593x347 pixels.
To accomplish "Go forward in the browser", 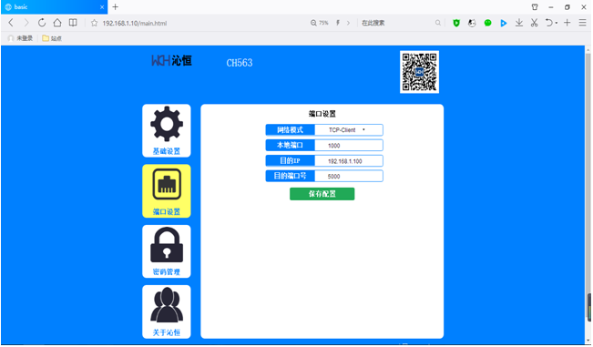I will coord(26,23).
